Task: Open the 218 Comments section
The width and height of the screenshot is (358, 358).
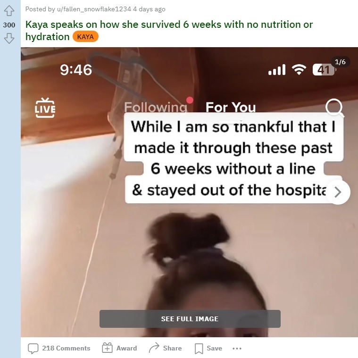Action: point(59,348)
